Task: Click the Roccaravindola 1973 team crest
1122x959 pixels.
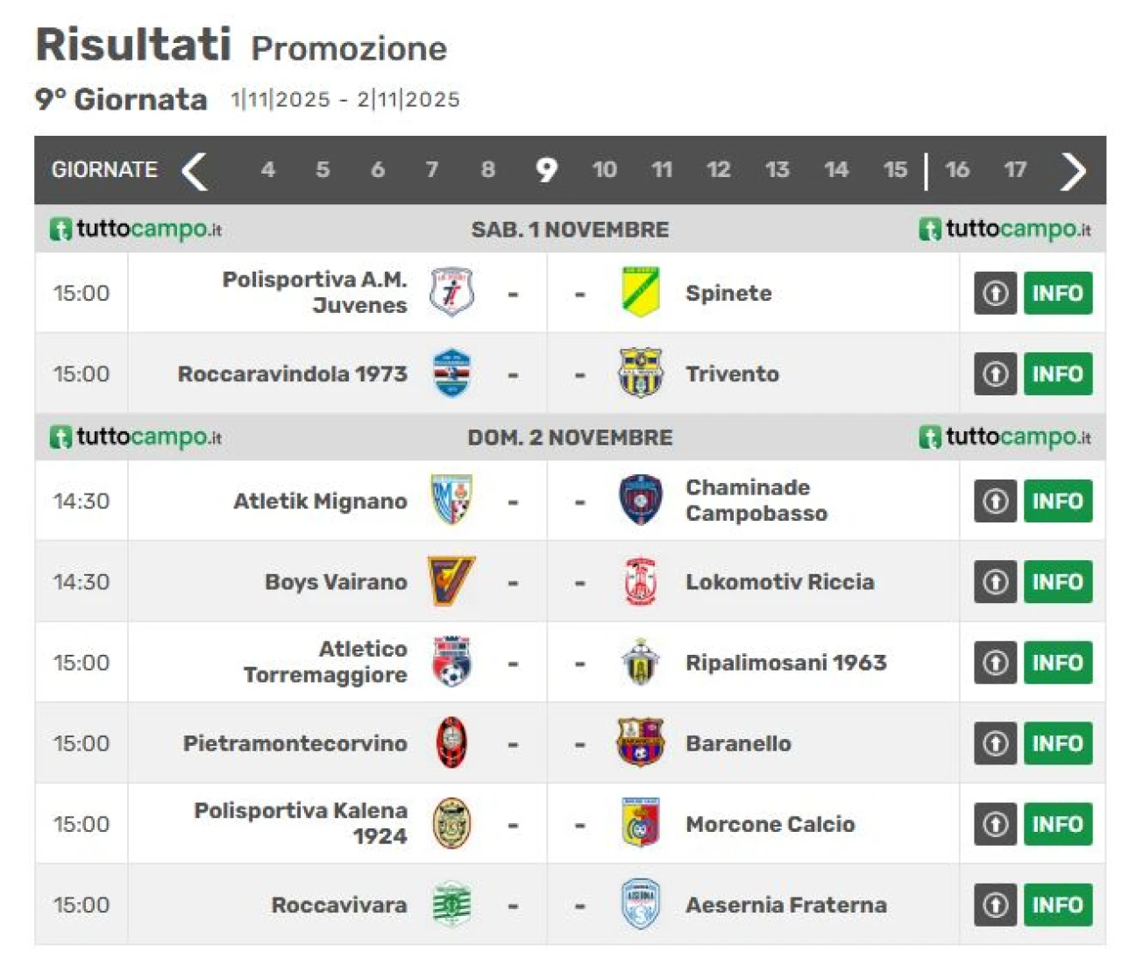Action: point(452,373)
